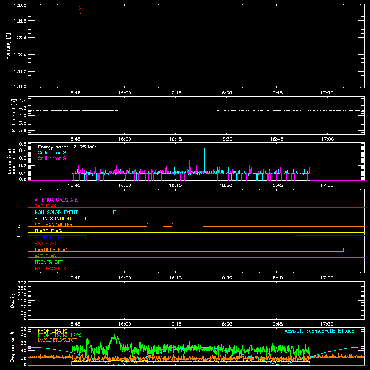Click the 300 tick label on the Quality axis
Image resolution: width=370 pixels, height=370 pixels.
click(22, 283)
